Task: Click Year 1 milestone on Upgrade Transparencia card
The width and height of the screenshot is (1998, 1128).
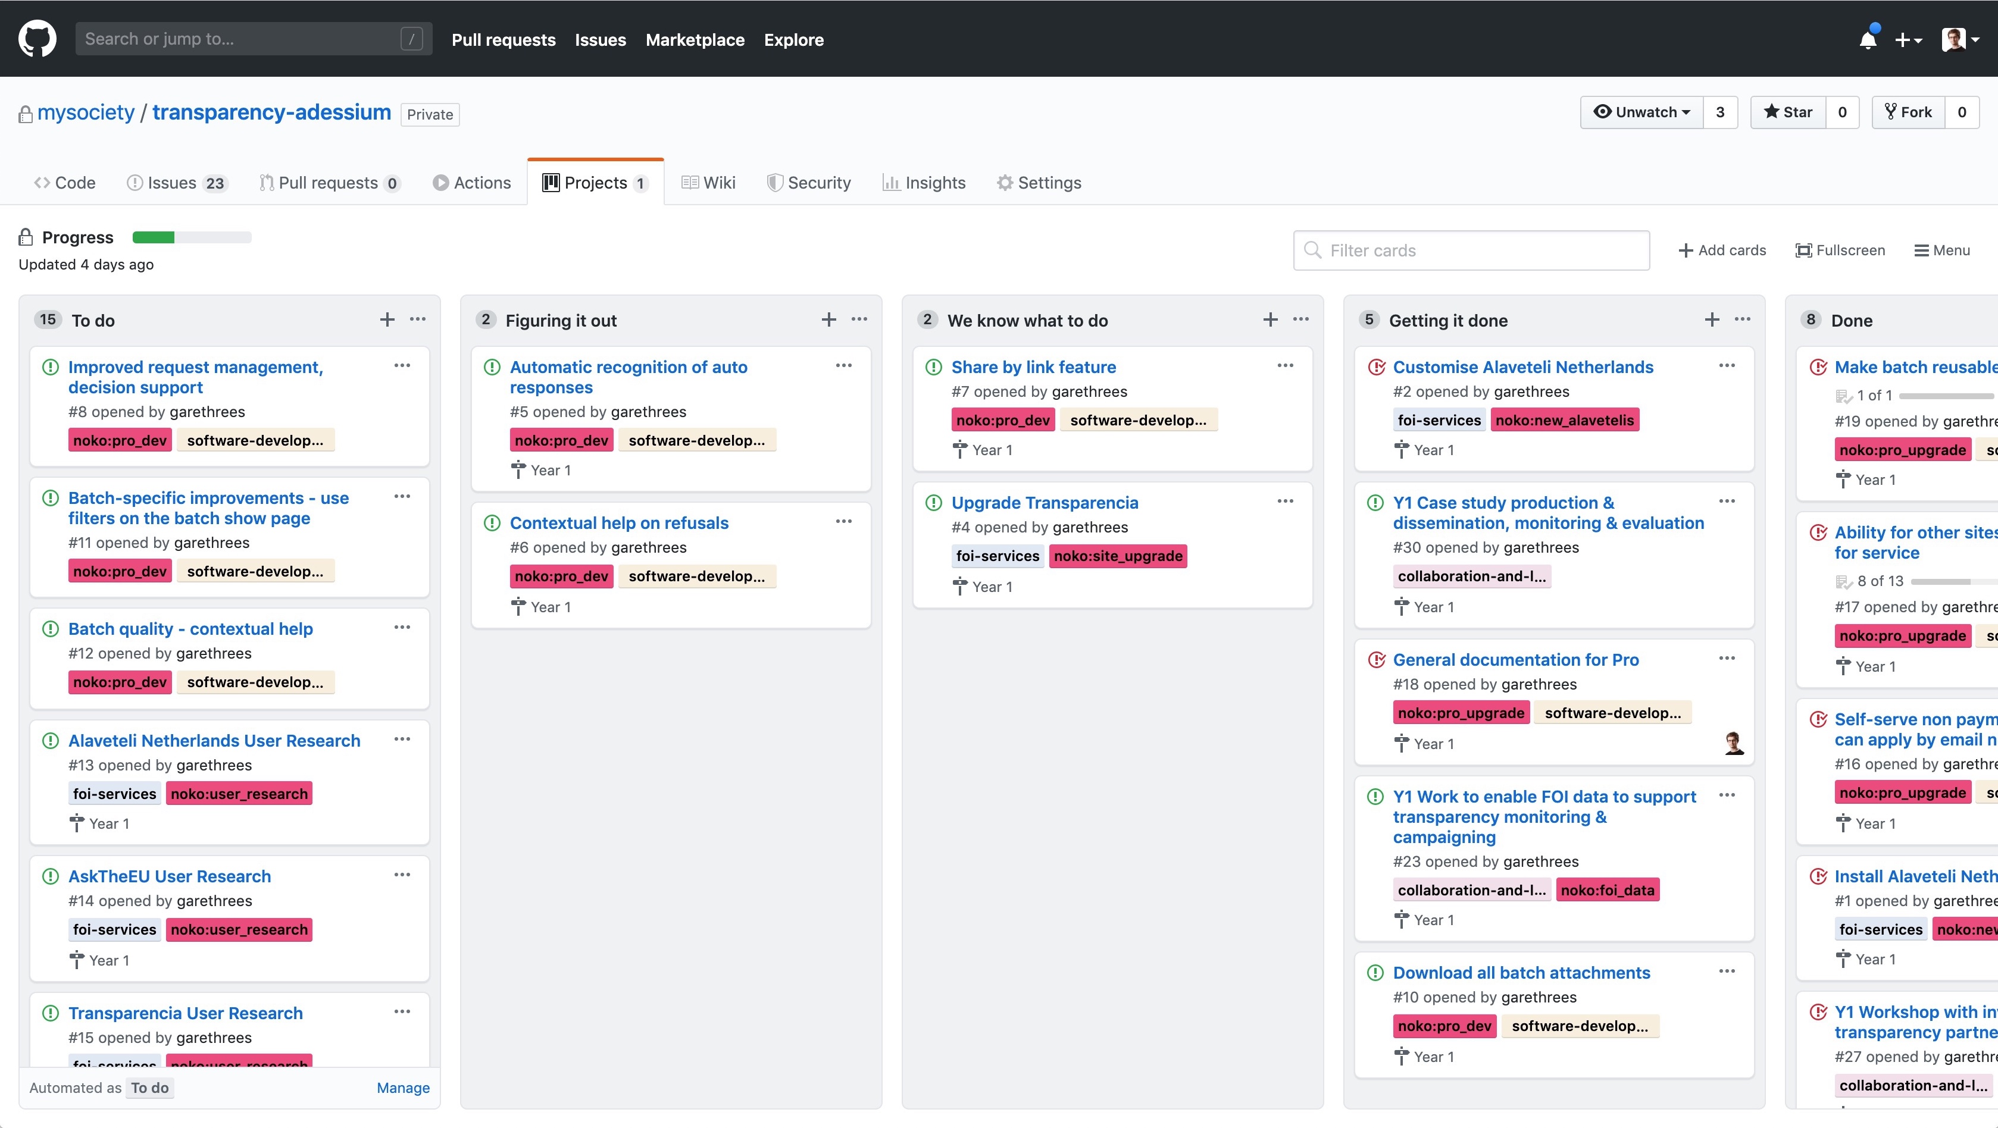Action: pyautogui.click(x=982, y=587)
